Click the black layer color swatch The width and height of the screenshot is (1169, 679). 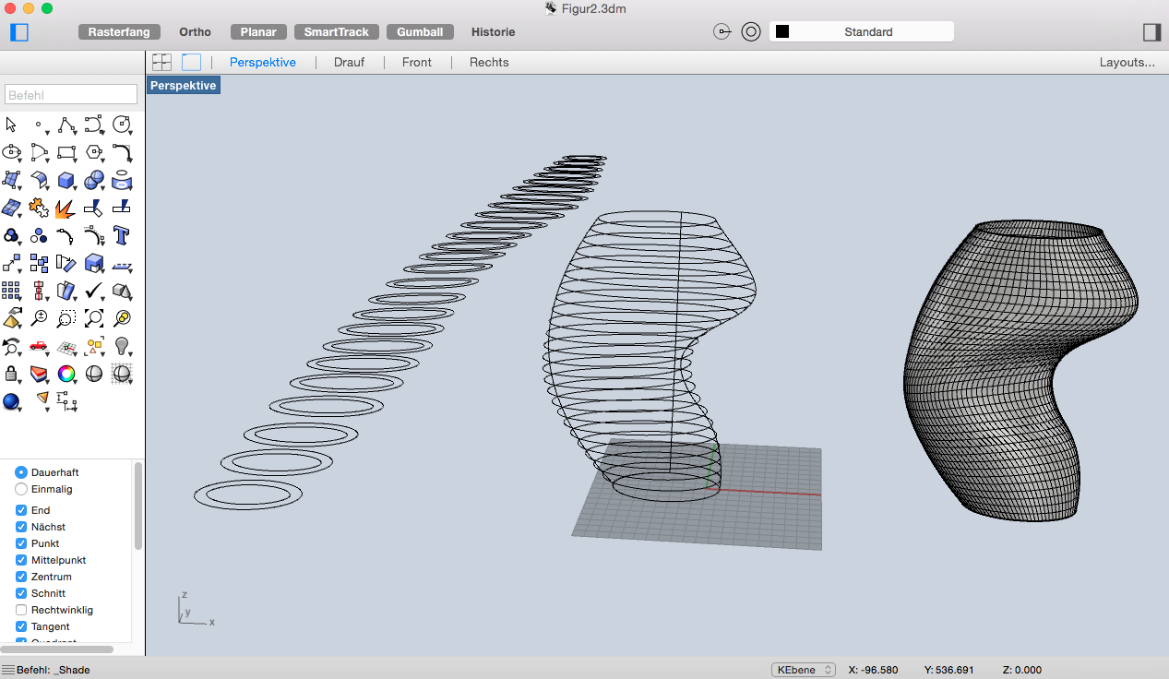tap(782, 32)
